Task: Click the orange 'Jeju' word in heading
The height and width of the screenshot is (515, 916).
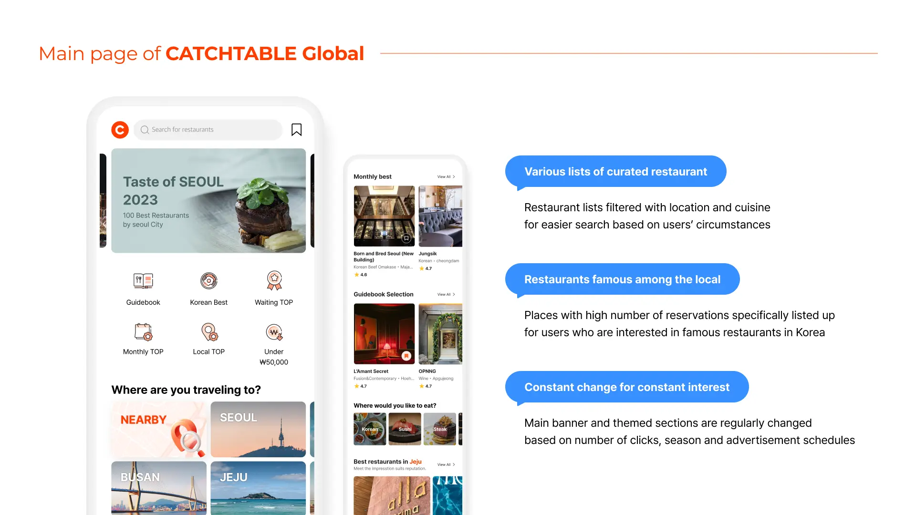Action: pos(416,462)
